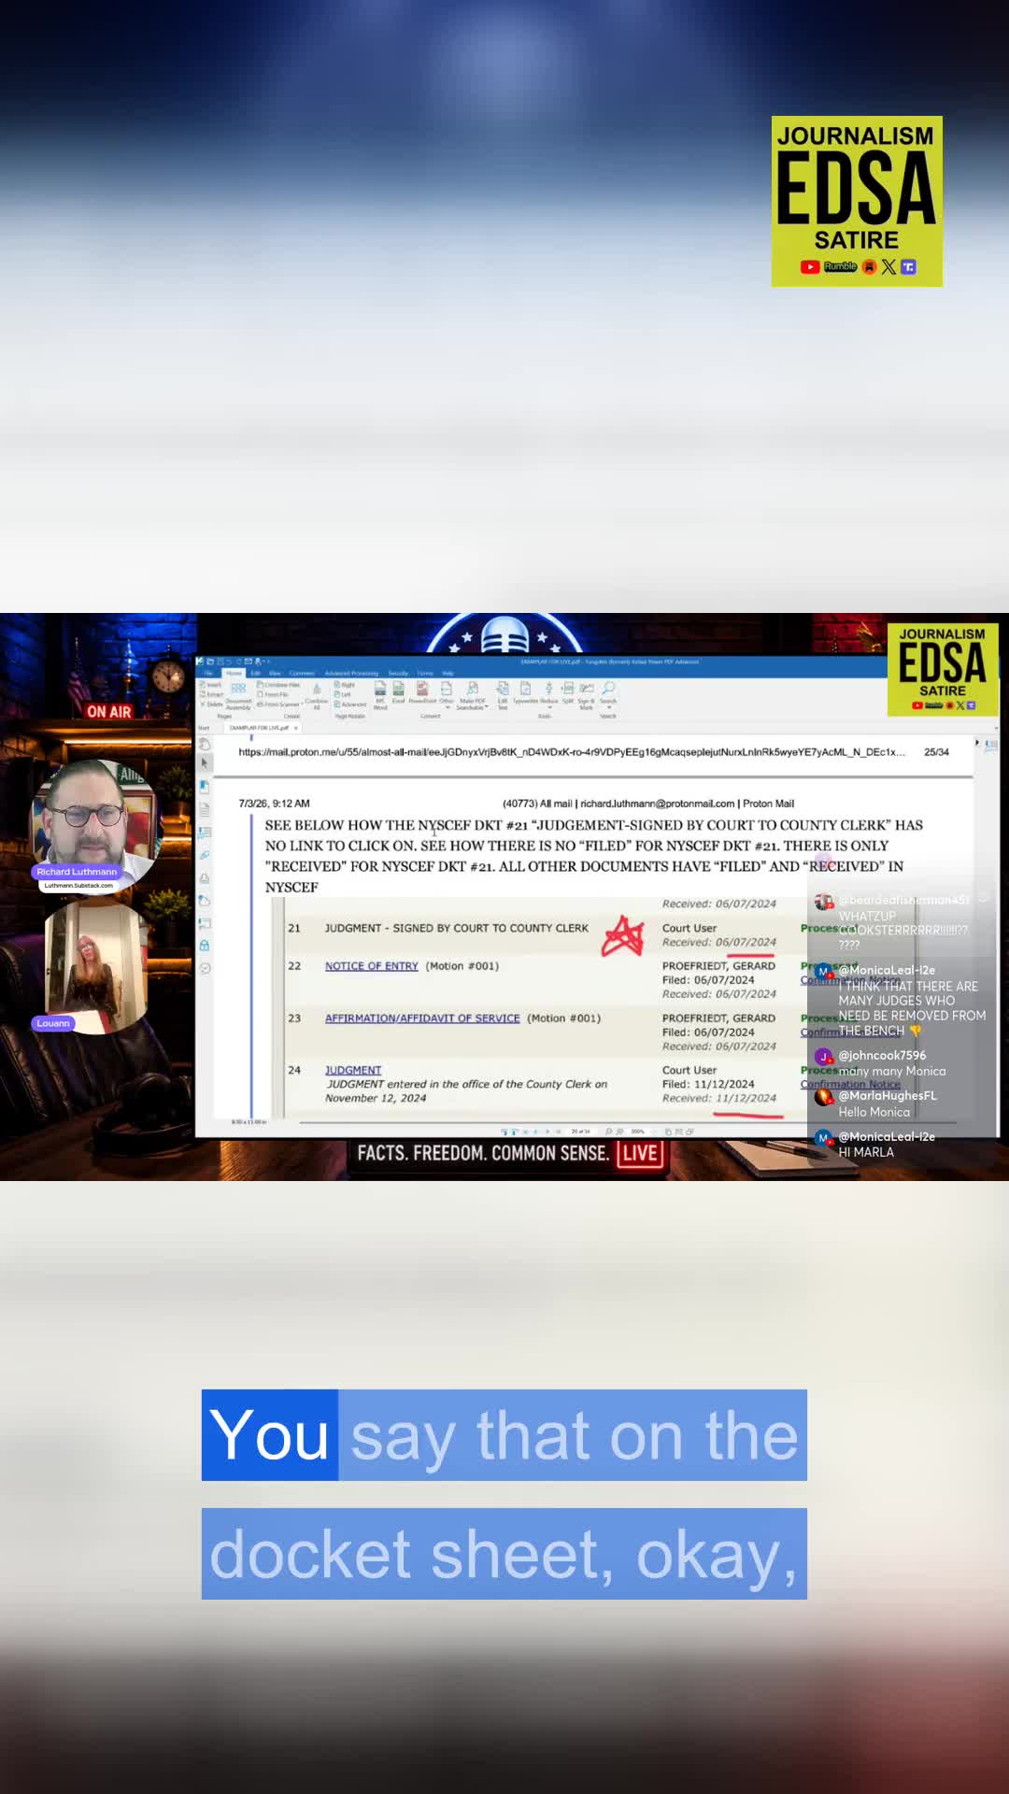Open the NOTICE OF ENTRY link
Screen dimensions: 1009x1794
(372, 966)
